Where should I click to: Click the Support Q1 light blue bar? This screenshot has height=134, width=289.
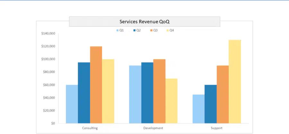pos(198,109)
